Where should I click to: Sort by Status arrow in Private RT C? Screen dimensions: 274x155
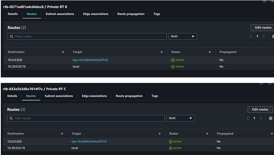coord(207,134)
